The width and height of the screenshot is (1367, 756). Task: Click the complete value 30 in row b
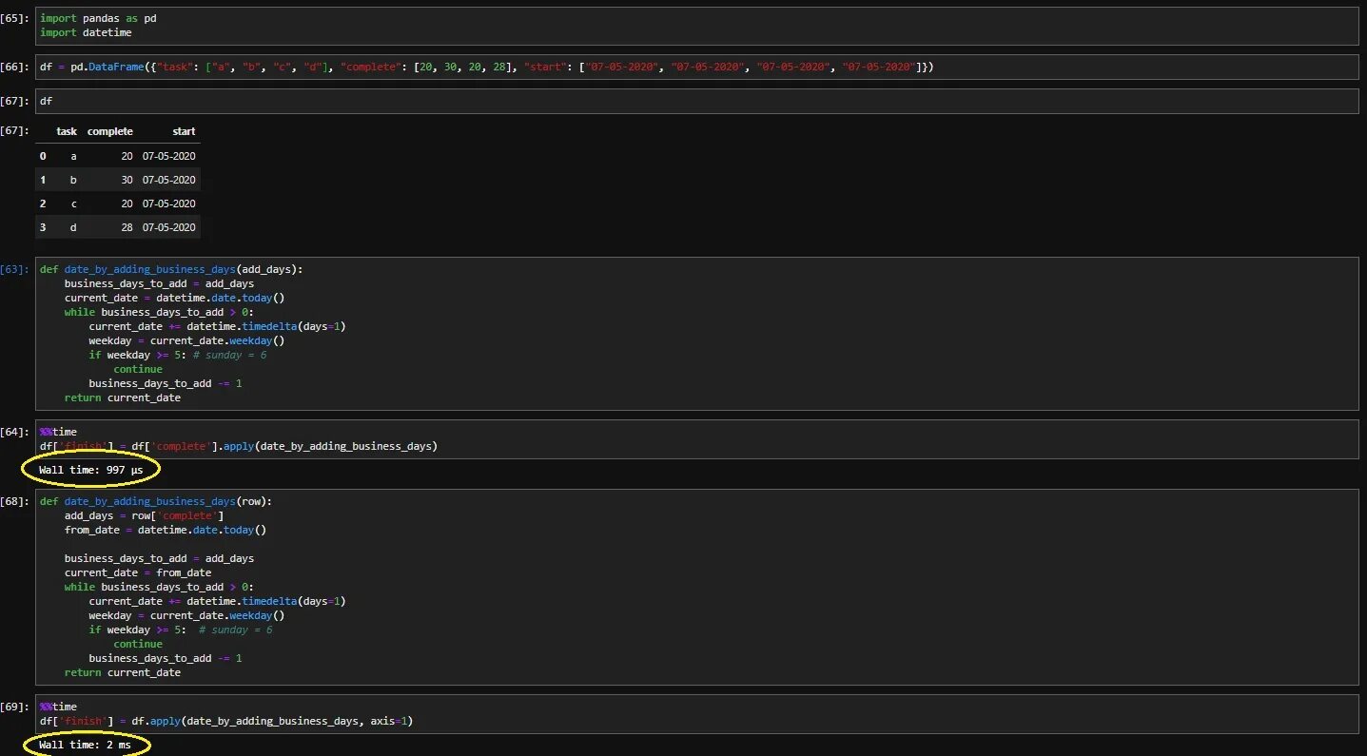click(127, 180)
